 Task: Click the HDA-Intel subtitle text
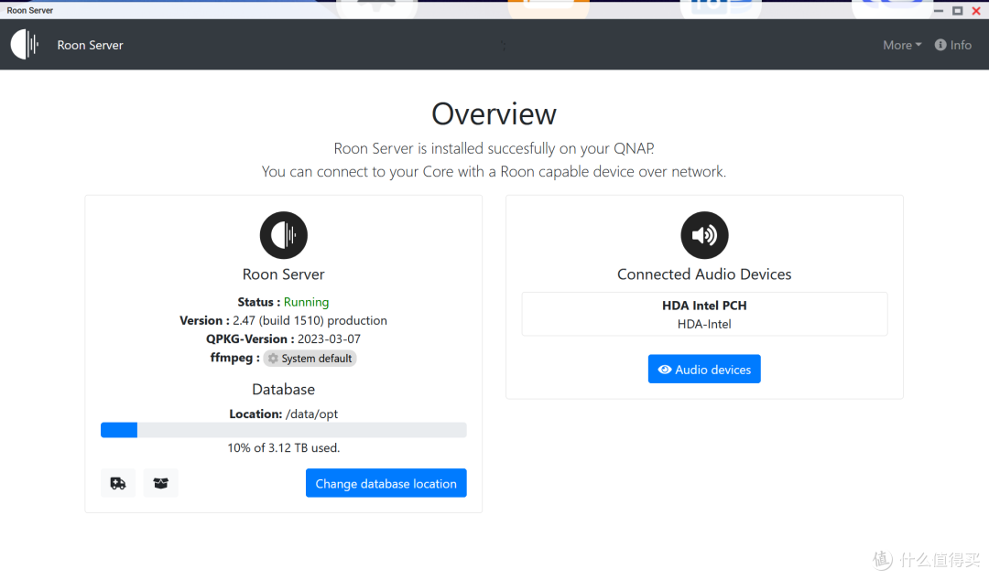pos(704,324)
